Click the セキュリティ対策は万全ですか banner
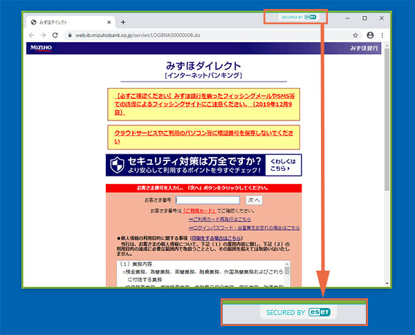 (x=204, y=165)
